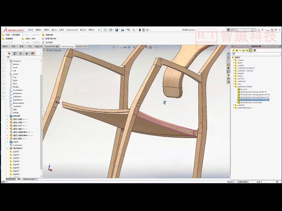Open SOLIDWORKS Resources home icon in task pane
The image size is (282, 211).
pyautogui.click(x=228, y=54)
